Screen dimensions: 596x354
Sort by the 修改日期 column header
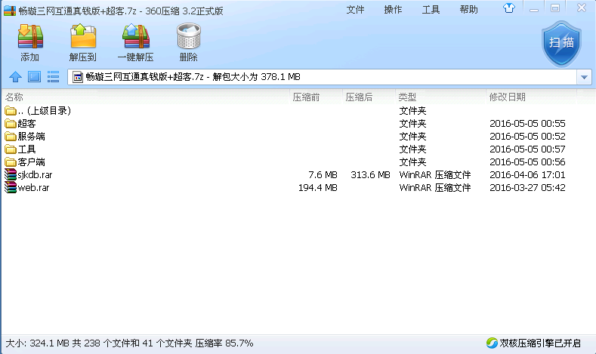coord(507,97)
